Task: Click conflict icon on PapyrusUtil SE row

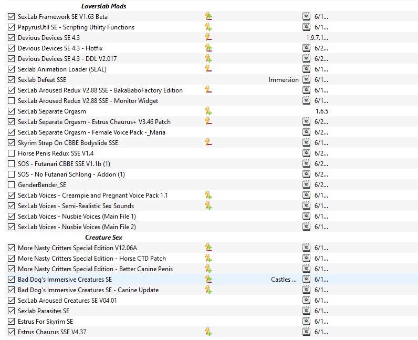Action: pyautogui.click(x=208, y=27)
